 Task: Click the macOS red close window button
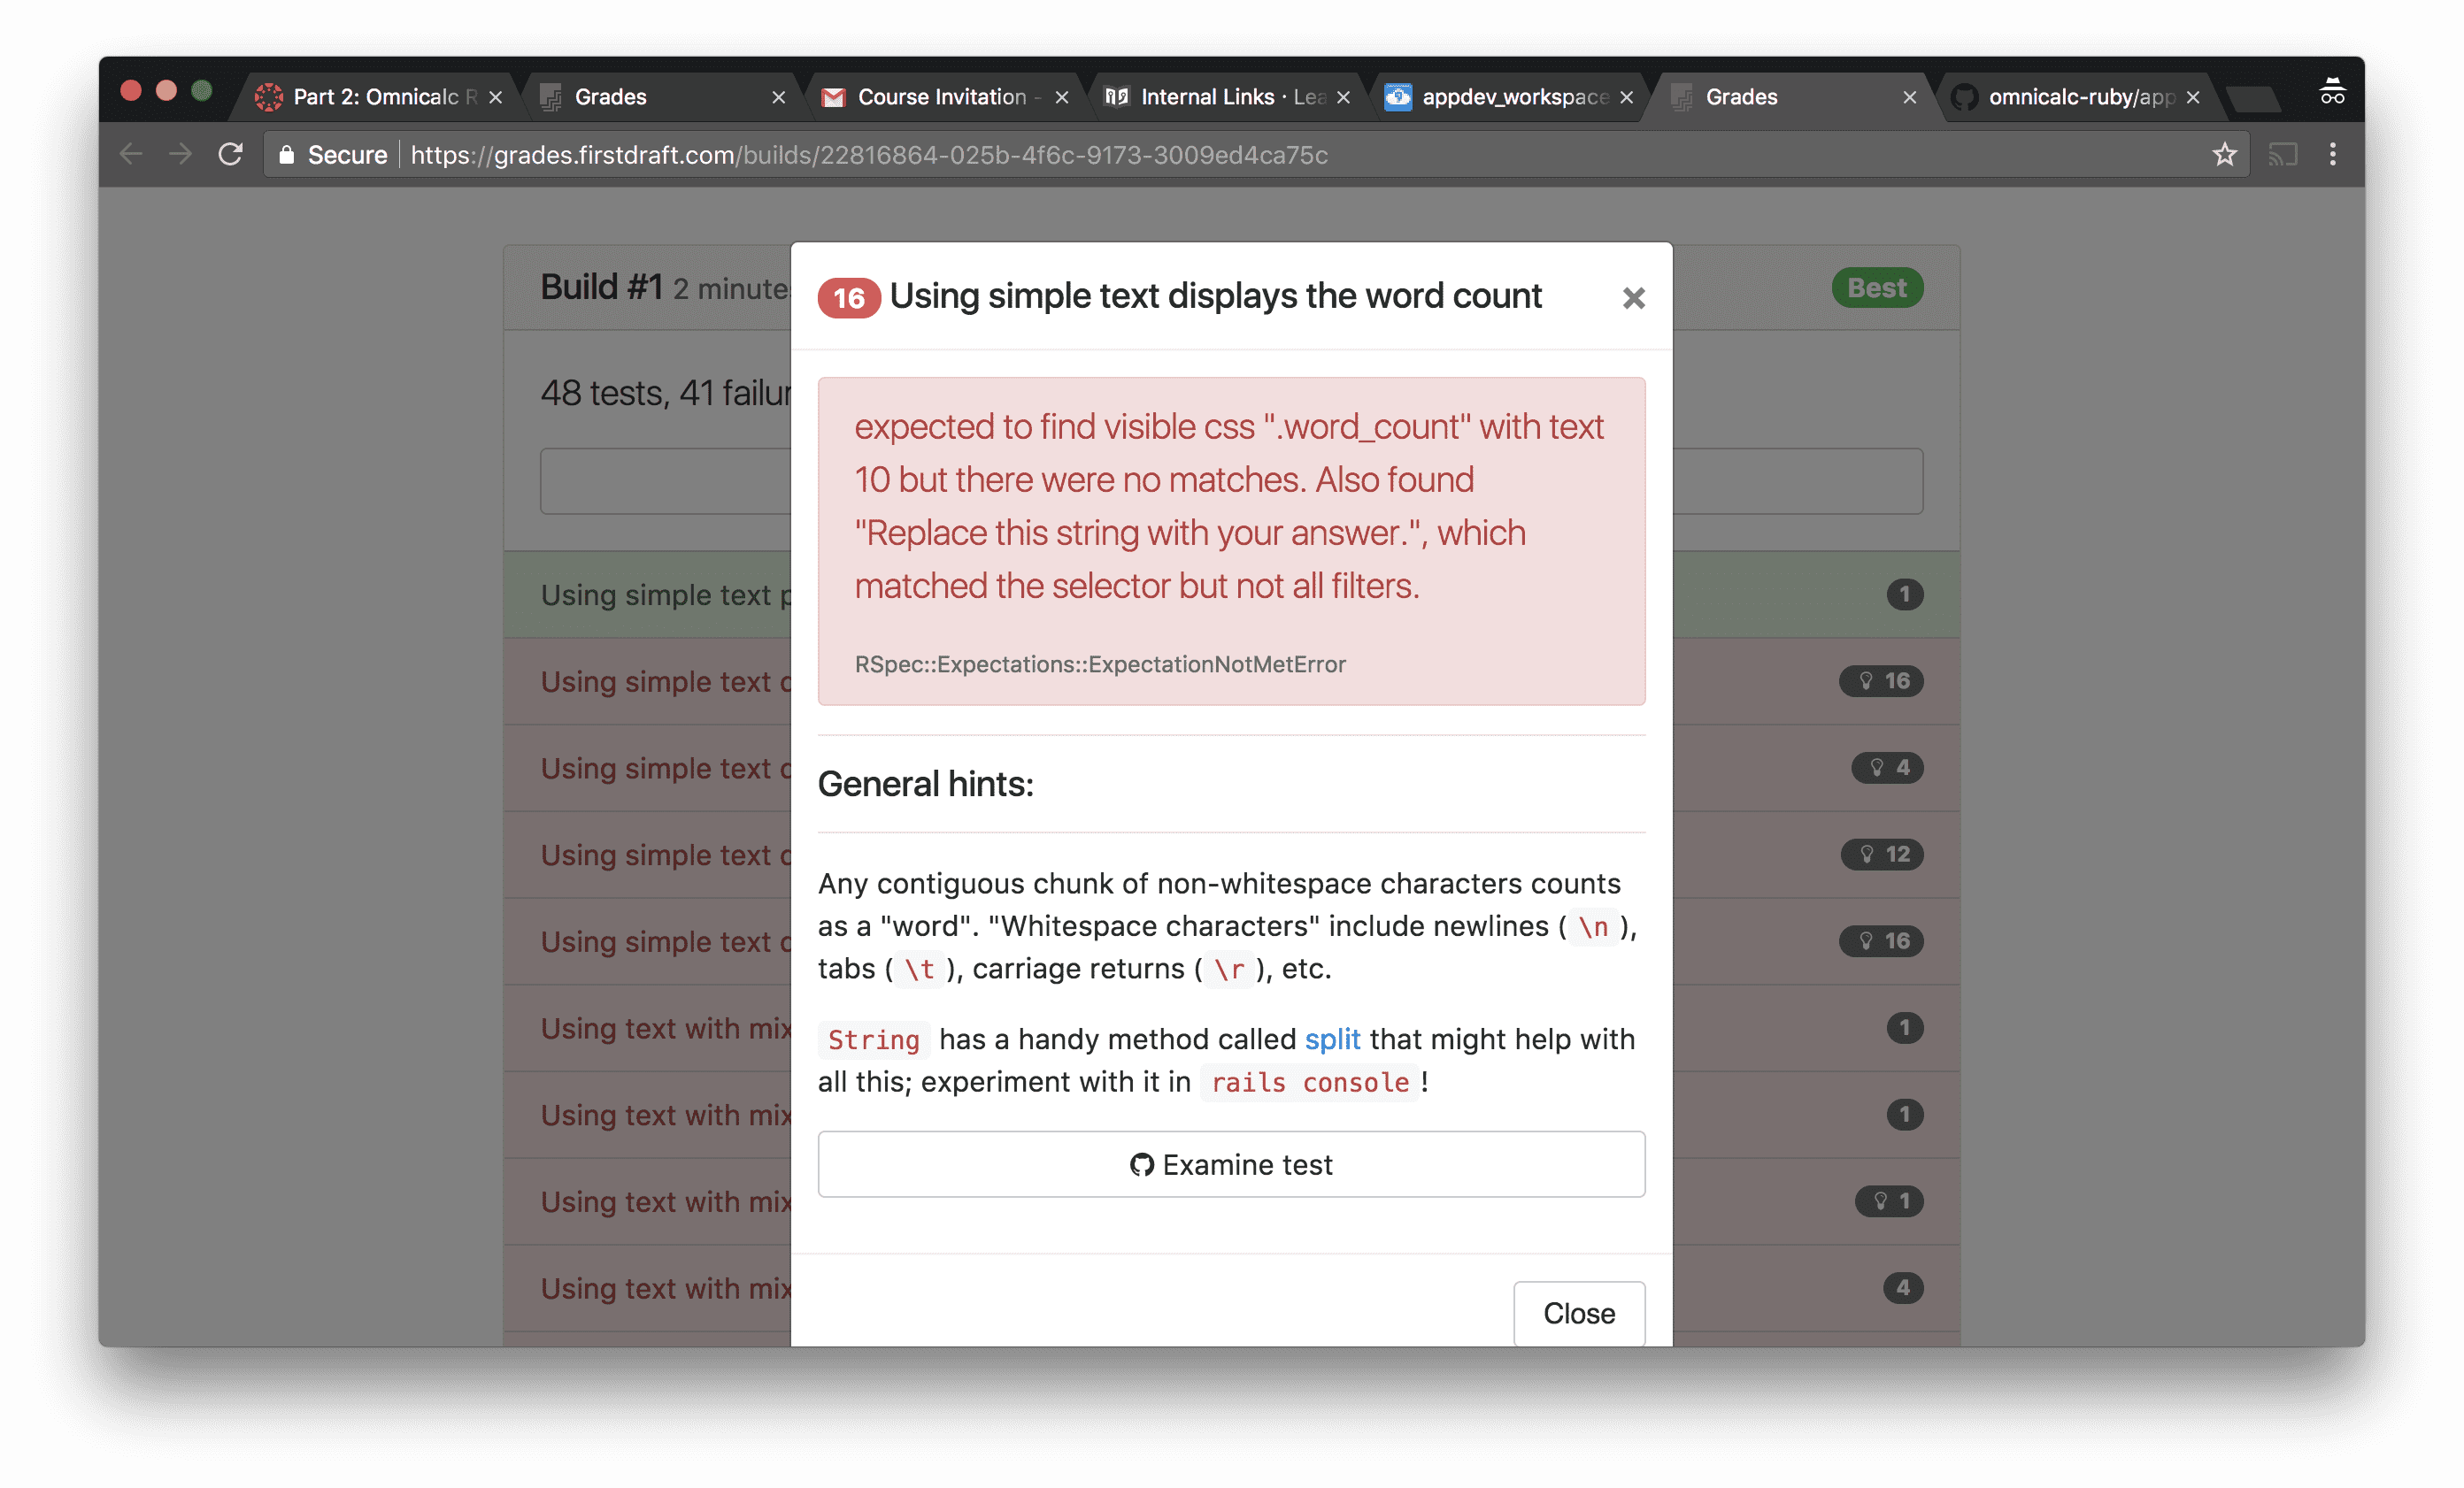coord(131,91)
